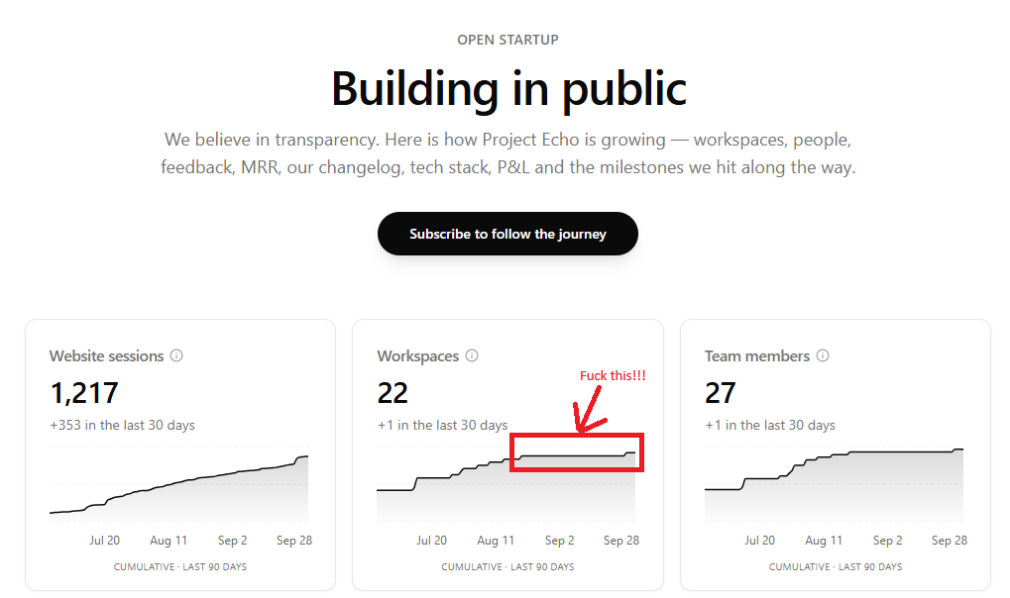The image size is (1010, 598).
Task: Click the 22 workspaces count
Action: (393, 393)
